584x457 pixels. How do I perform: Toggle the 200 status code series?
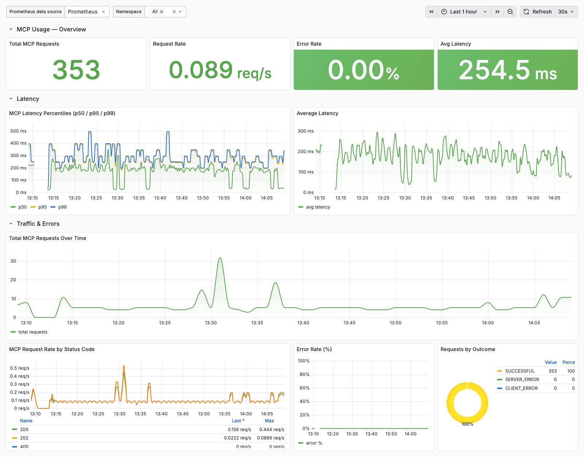pyautogui.click(x=24, y=430)
